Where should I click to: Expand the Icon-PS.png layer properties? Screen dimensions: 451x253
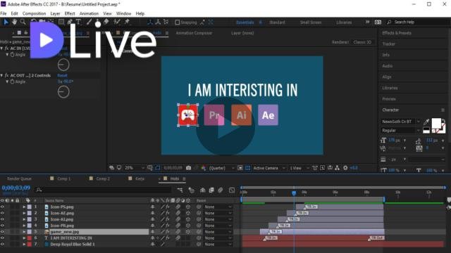(24, 207)
